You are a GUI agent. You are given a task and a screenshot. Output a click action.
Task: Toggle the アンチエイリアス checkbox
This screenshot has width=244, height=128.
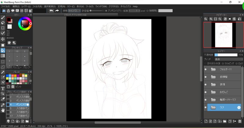pos(106,11)
